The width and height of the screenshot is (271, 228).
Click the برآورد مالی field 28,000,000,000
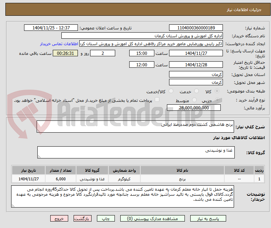click(x=194, y=108)
